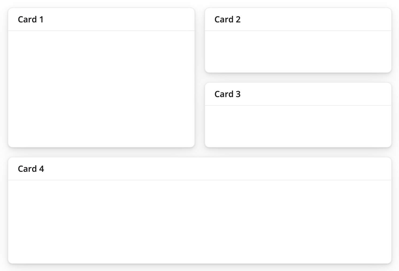Click the Card 2 header title
The image size is (399, 271).
click(228, 19)
